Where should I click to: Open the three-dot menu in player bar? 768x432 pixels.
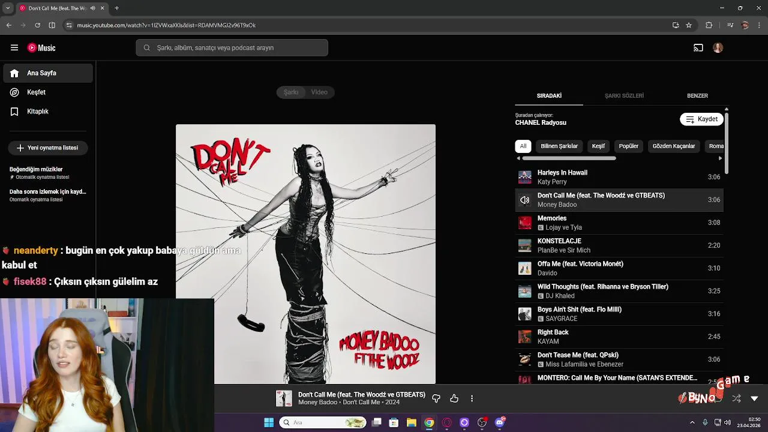pos(472,398)
